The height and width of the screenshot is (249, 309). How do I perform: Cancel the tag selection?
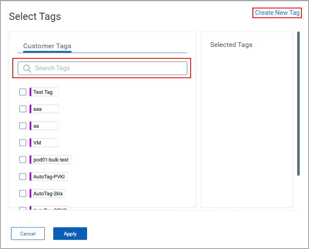[x=28, y=234]
